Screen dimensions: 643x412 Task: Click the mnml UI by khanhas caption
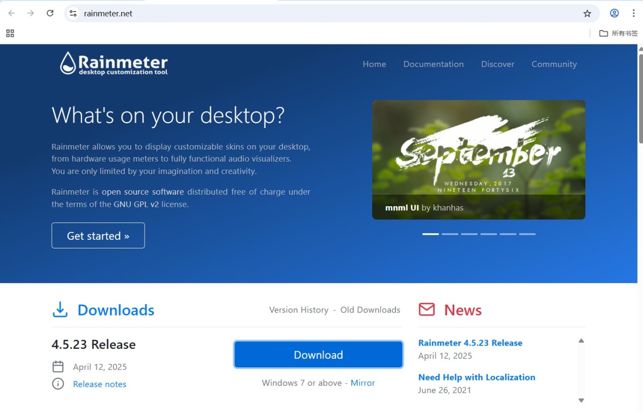point(424,207)
